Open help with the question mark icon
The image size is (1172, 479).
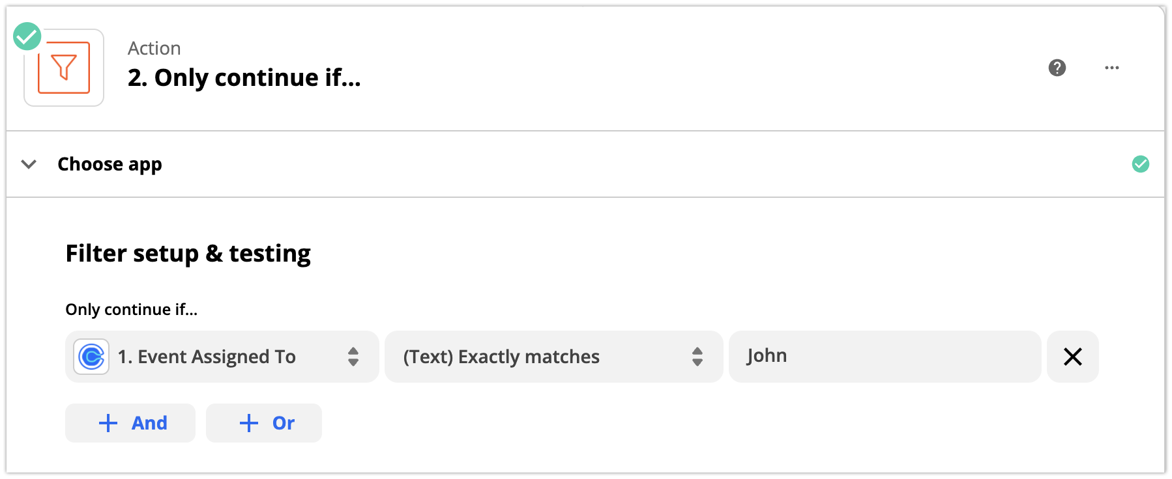tap(1057, 68)
